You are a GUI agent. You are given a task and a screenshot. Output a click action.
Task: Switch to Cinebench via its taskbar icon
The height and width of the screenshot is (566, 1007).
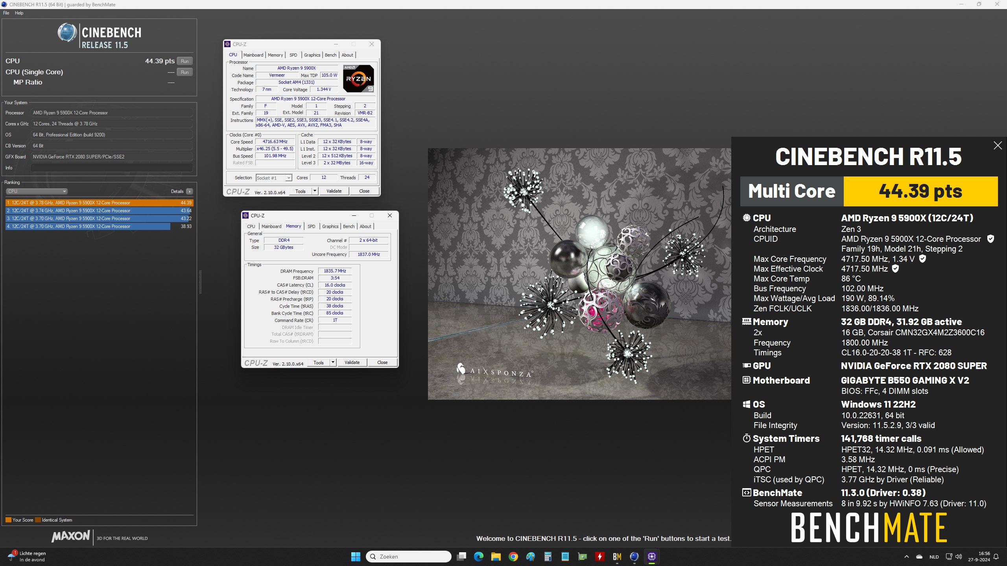pos(634,557)
